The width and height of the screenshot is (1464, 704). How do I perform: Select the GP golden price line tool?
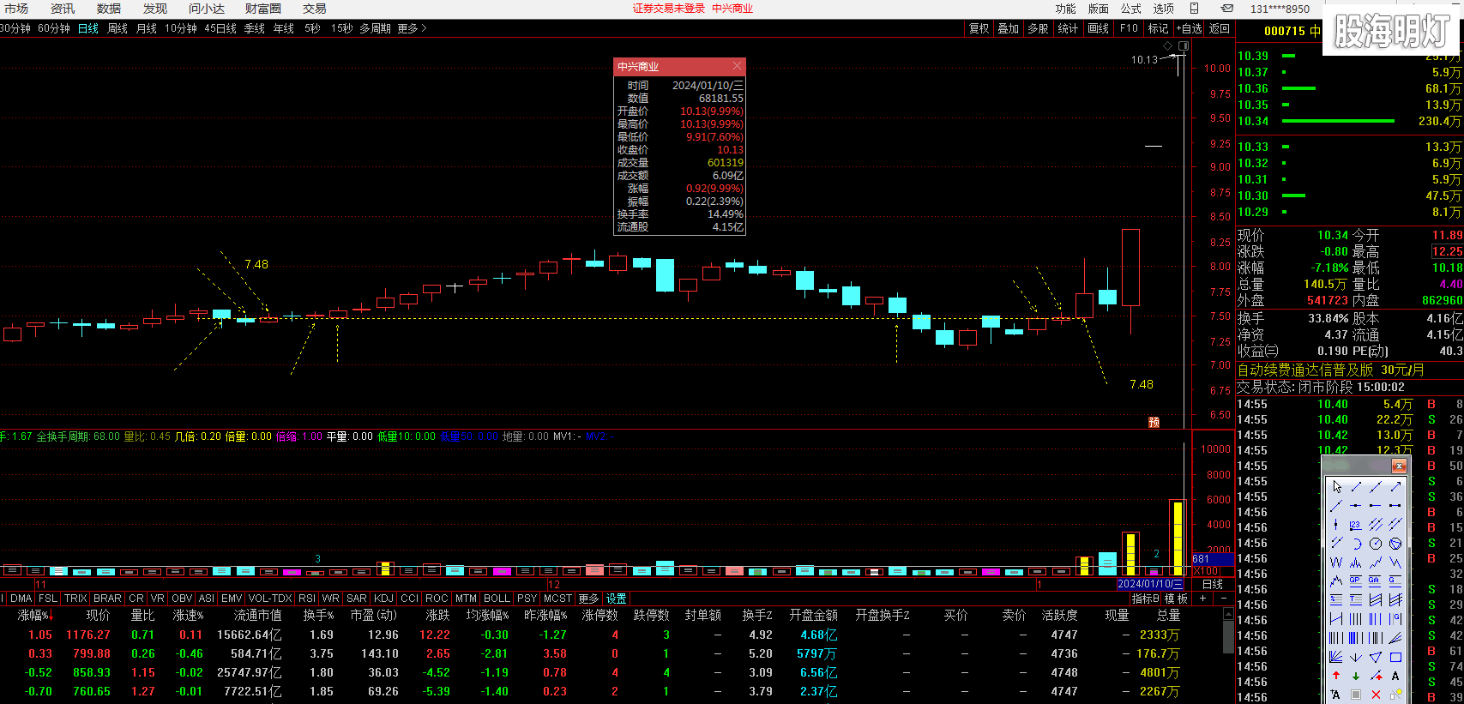pos(1356,581)
